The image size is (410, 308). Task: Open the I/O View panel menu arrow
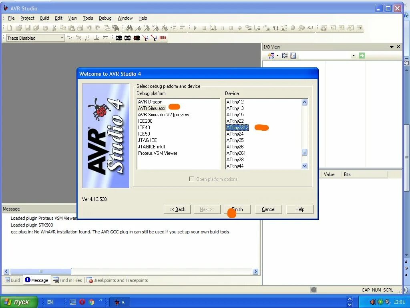point(392,47)
